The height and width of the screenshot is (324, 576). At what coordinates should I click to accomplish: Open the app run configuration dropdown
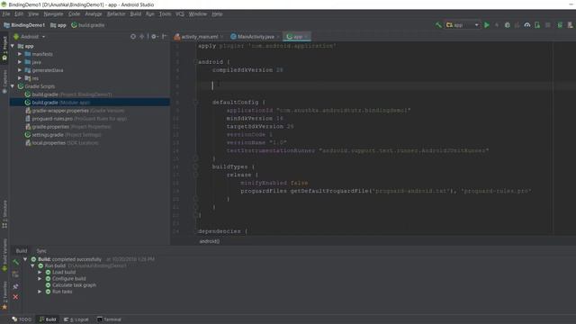pyautogui.click(x=463, y=25)
